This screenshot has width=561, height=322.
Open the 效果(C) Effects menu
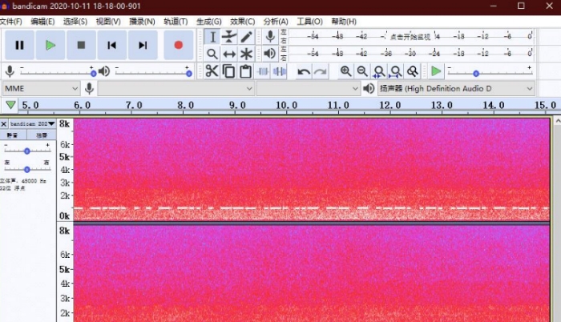point(242,21)
